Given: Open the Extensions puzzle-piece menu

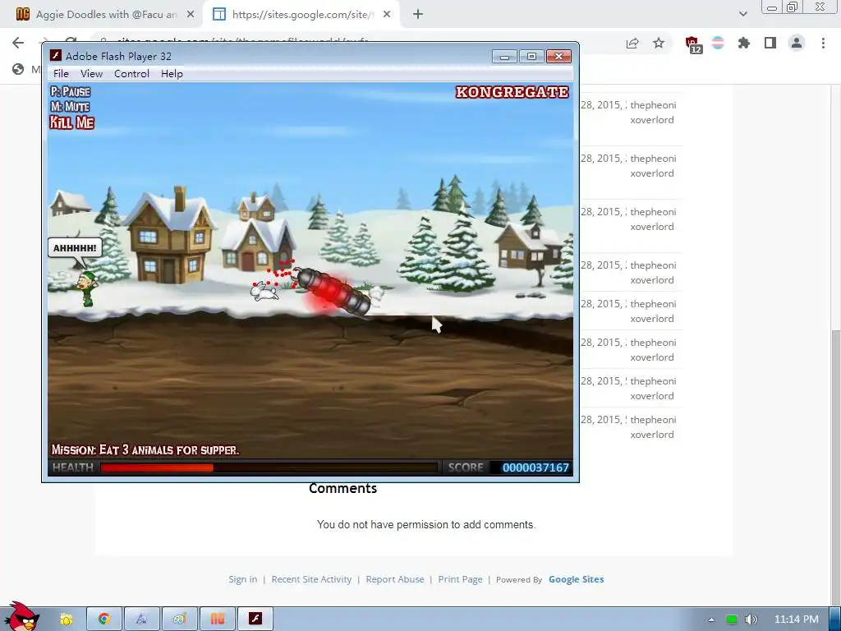Looking at the screenshot, I should tap(744, 44).
